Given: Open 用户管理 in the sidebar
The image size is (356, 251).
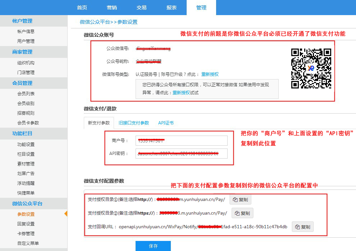Looking at the screenshot, I should tap(26, 41).
